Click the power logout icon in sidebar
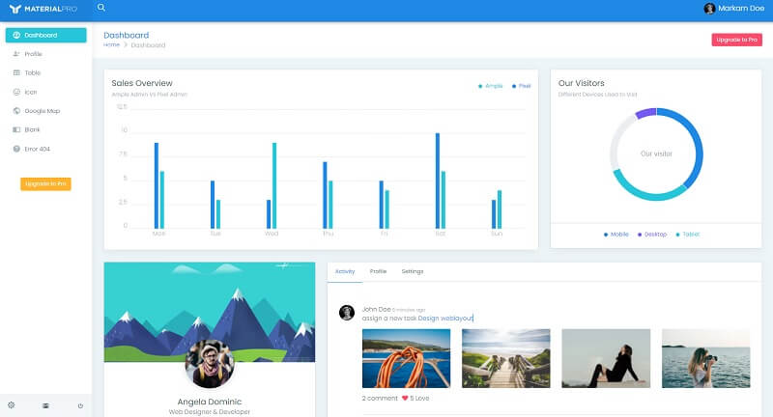773x417 pixels. tap(80, 405)
